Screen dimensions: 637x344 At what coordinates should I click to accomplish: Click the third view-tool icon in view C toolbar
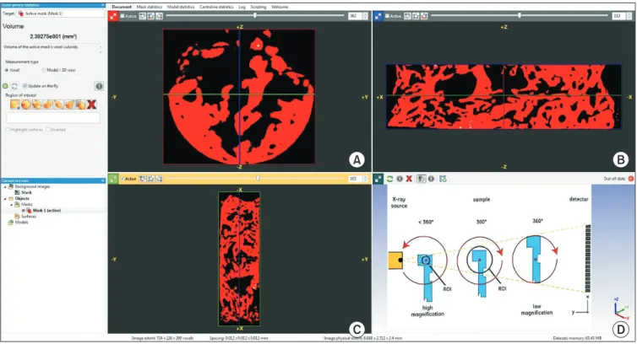click(x=159, y=179)
